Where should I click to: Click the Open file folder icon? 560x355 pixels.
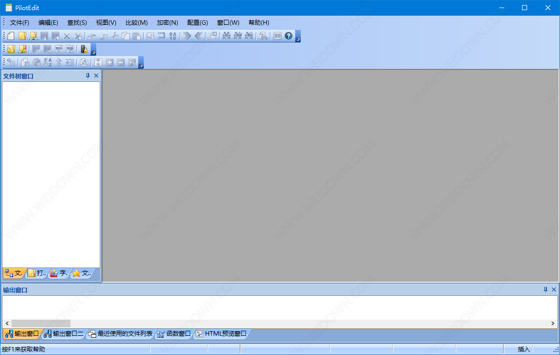22,36
